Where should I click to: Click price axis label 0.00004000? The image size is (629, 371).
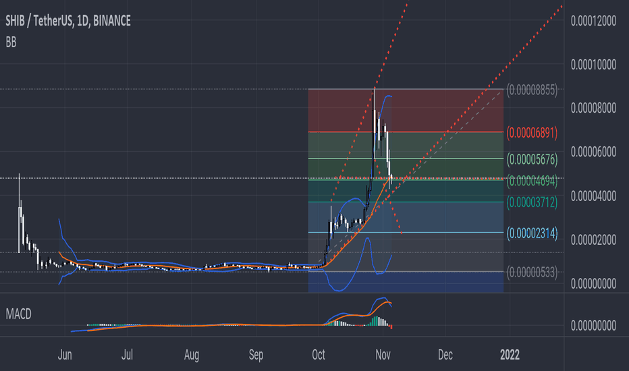pyautogui.click(x=593, y=196)
